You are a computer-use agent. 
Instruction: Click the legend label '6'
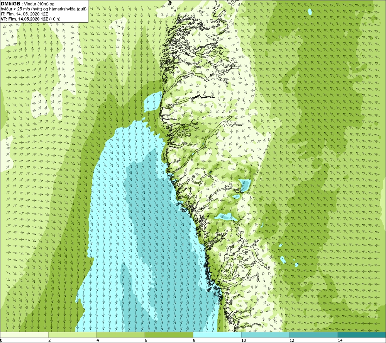146,340
